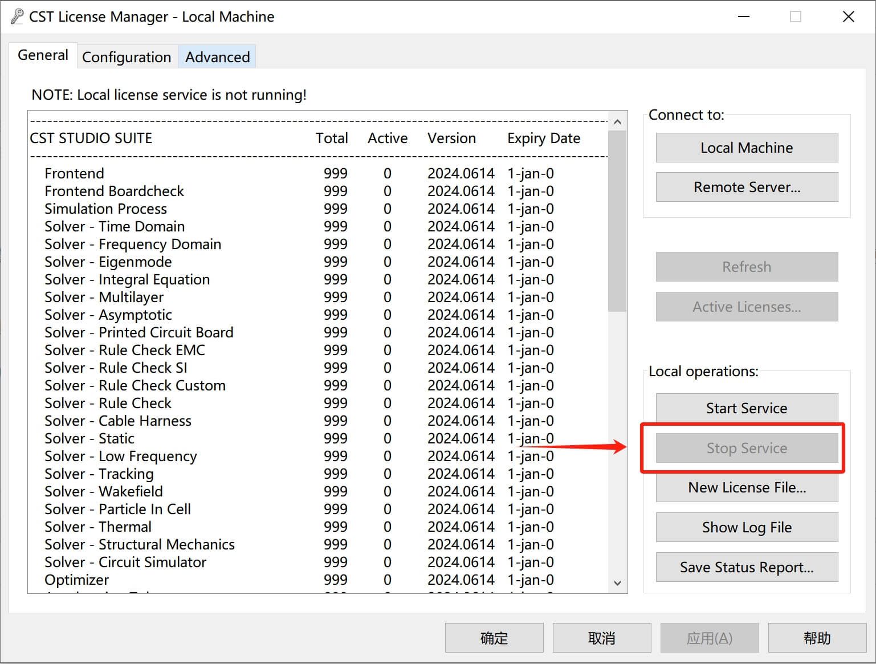Screen dimensions: 876x664
Task: Connect to a Remote Server
Action: (x=747, y=187)
